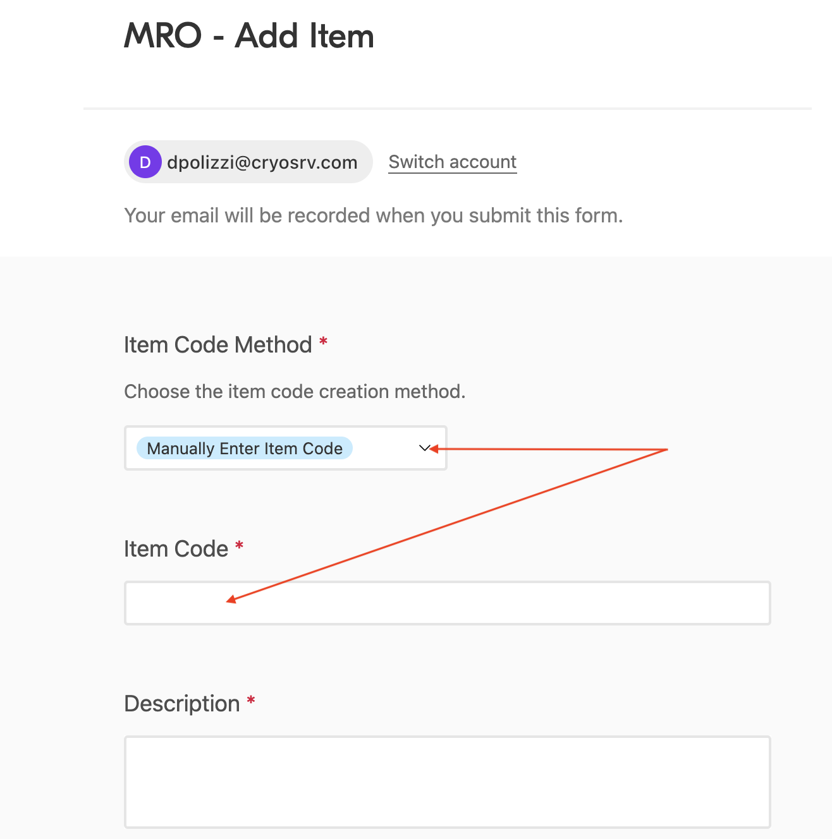The image size is (832, 839).
Task: Expand the Item Code Method dropdown chevron
Action: click(x=424, y=448)
